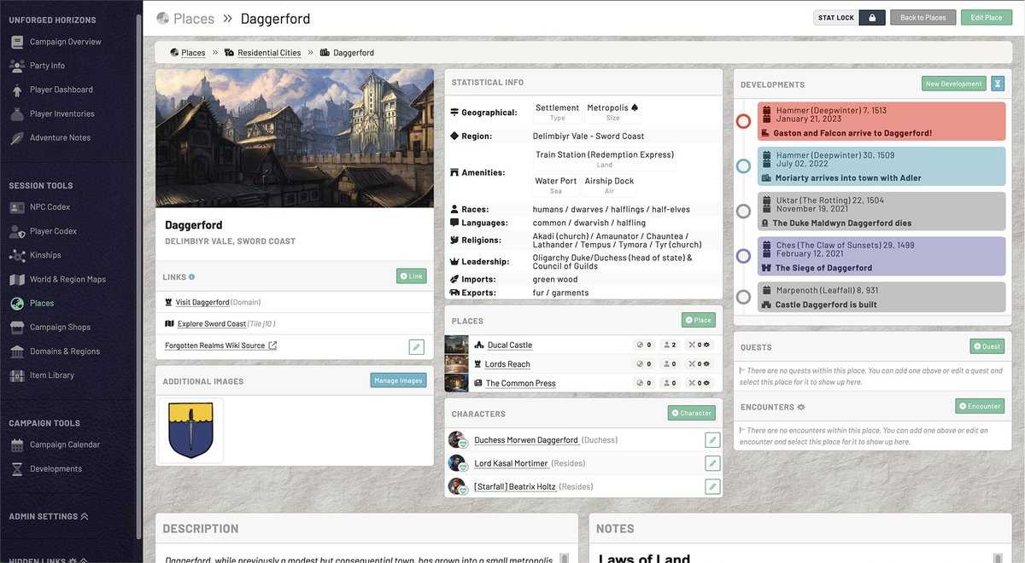1025x563 pixels.
Task: Toggle the Stat Lock padlock button
Action: click(x=872, y=17)
